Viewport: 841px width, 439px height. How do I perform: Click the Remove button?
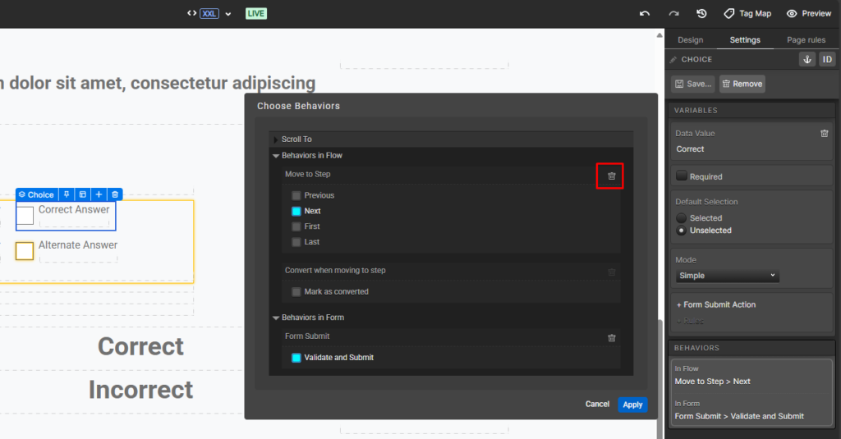tap(742, 84)
